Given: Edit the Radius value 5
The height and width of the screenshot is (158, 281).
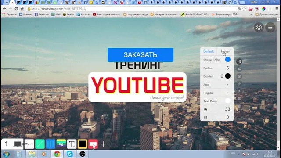Looking at the screenshot, I should point(227,68).
